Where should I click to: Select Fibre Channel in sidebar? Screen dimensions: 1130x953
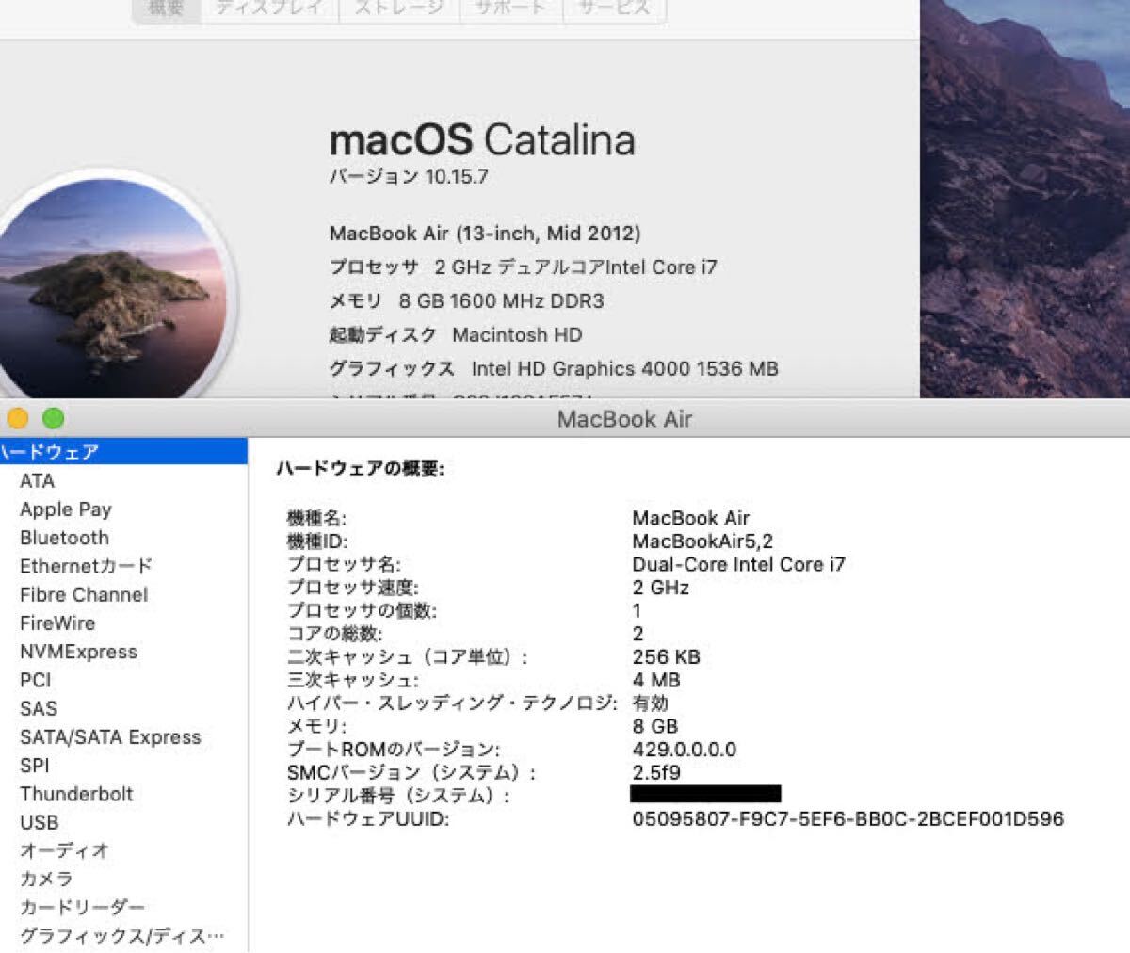click(84, 594)
